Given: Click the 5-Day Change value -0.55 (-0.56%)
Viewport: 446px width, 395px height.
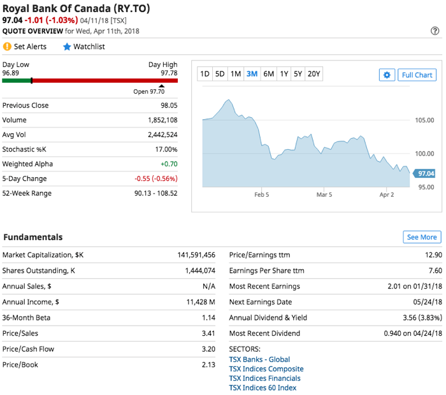Looking at the screenshot, I should (x=156, y=178).
